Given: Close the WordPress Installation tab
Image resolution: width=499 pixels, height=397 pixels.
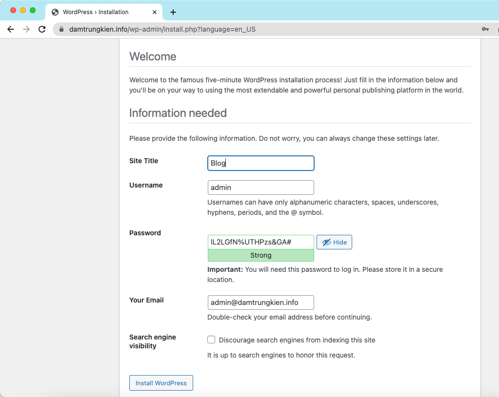Looking at the screenshot, I should pyautogui.click(x=155, y=12).
